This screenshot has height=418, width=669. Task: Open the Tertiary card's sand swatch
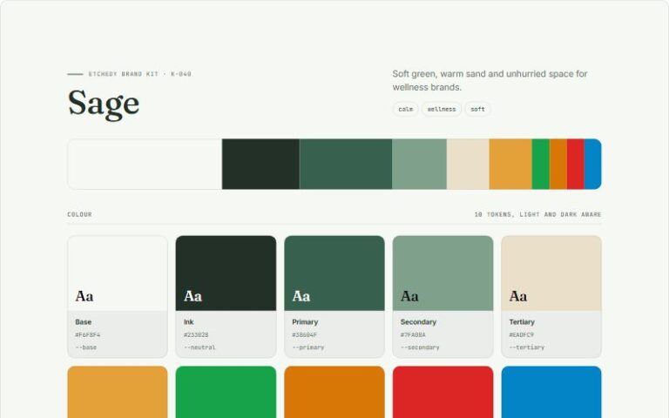point(551,273)
